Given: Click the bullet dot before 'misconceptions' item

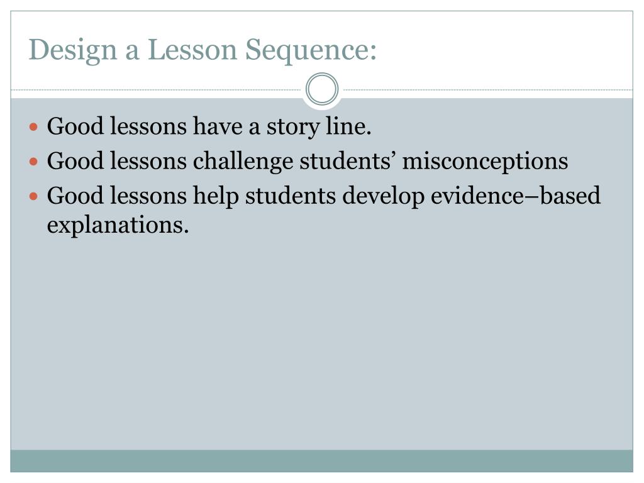Looking at the screenshot, I should tap(35, 162).
